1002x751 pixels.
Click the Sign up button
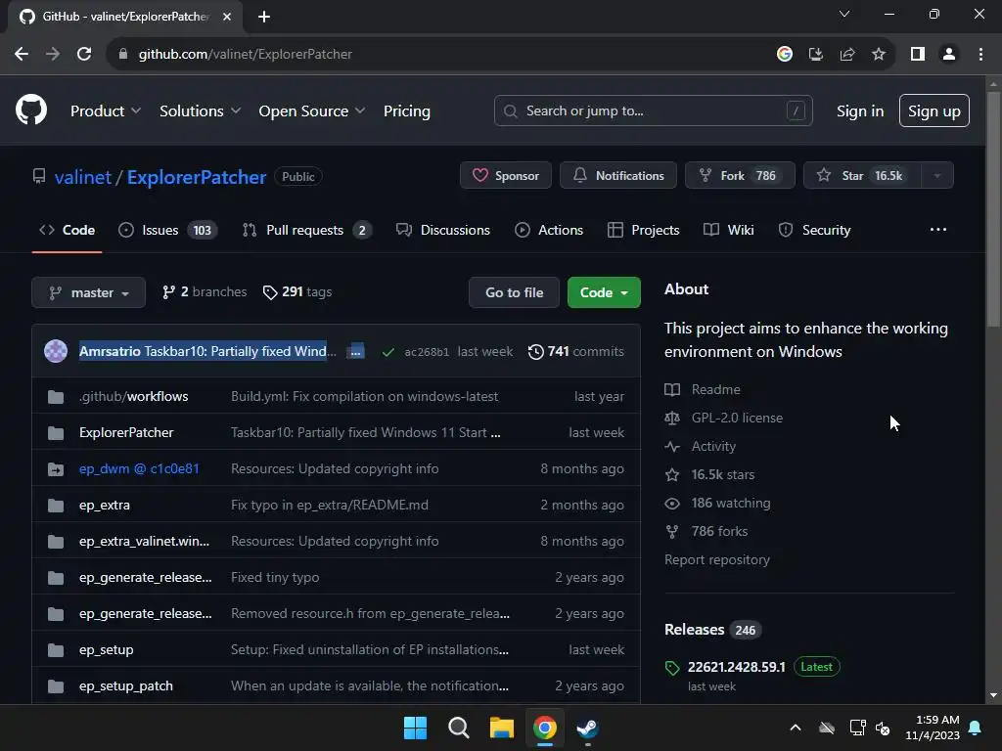click(x=934, y=110)
